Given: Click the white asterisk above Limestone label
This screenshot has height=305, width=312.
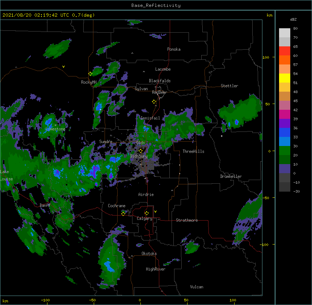Looking at the screenshot, I should 55,125.
